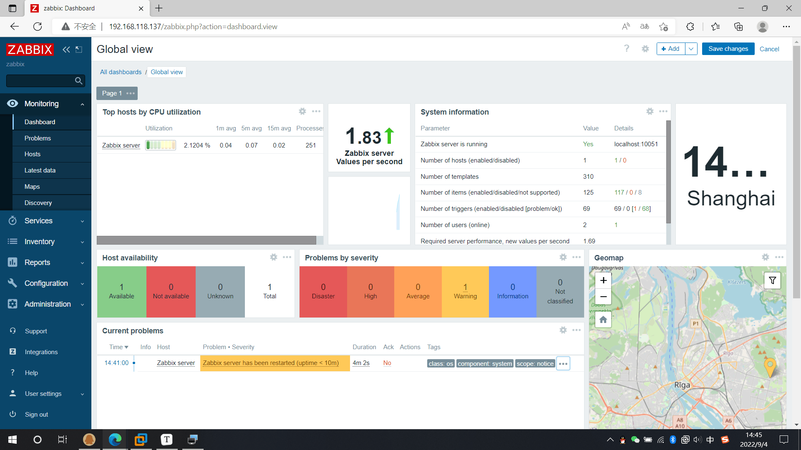The image size is (801, 450).
Task: Open dashboard properties gear icon
Action: [645, 49]
